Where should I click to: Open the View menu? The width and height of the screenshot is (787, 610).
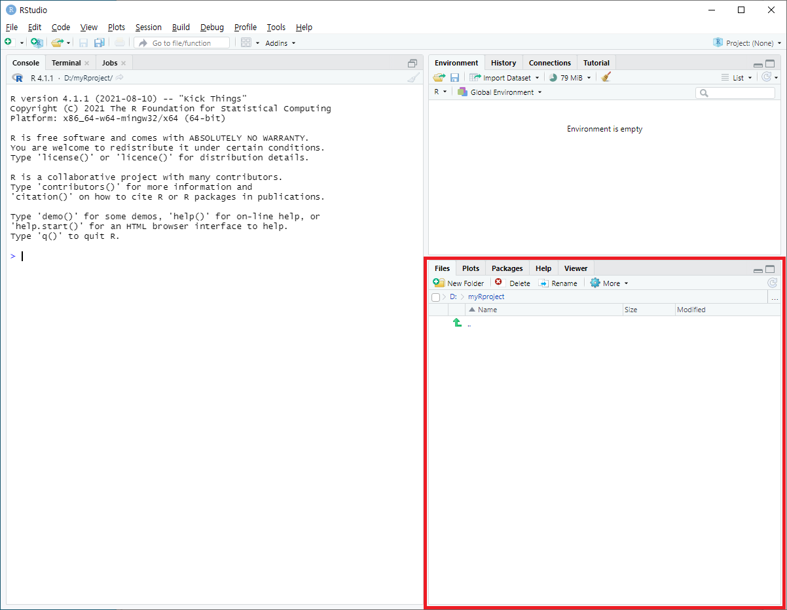[x=89, y=27]
